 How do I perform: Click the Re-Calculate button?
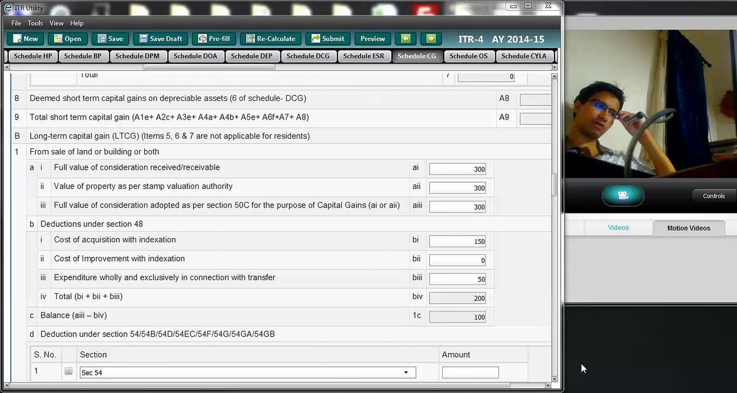[270, 39]
